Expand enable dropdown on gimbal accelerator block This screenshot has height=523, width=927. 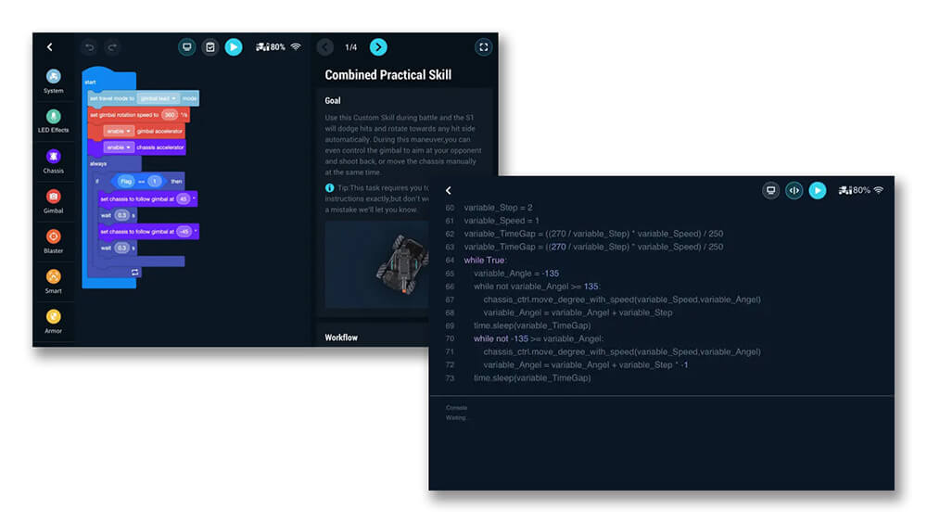pyautogui.click(x=119, y=131)
